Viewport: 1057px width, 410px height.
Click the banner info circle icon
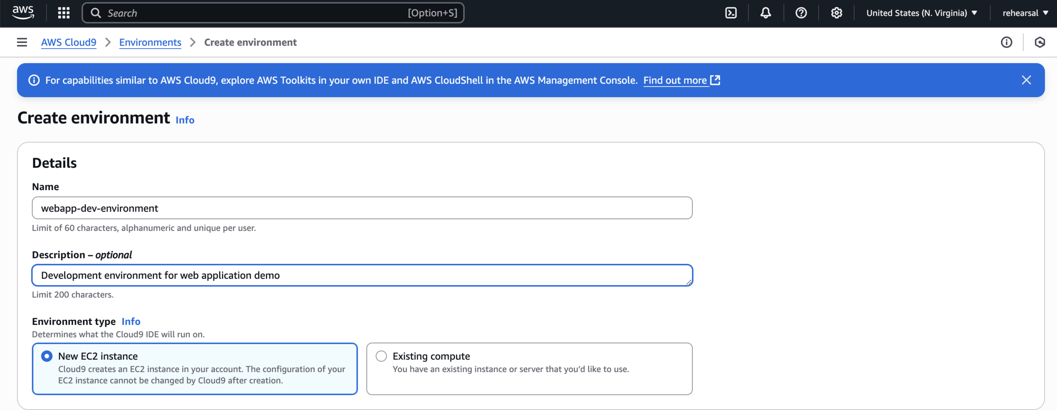click(x=34, y=80)
